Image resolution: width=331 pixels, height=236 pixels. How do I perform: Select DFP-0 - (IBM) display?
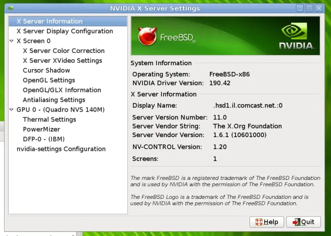pyautogui.click(x=44, y=139)
